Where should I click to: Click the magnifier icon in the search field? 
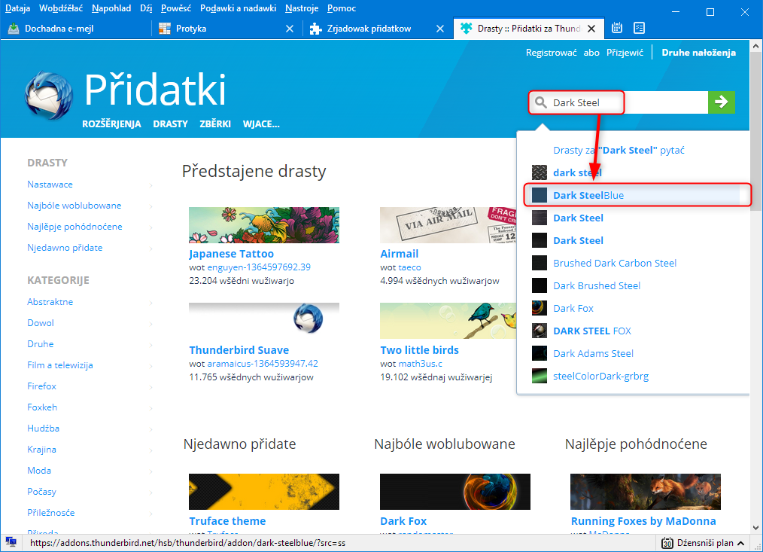[x=540, y=102]
